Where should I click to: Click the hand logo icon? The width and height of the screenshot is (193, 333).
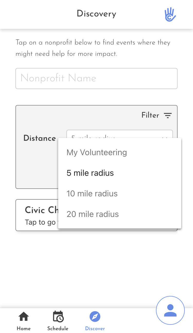pyautogui.click(x=170, y=14)
